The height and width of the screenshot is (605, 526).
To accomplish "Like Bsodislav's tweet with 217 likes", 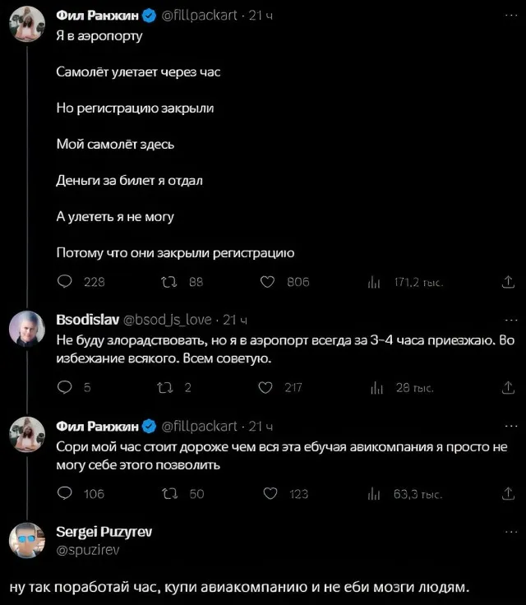I will (x=267, y=388).
